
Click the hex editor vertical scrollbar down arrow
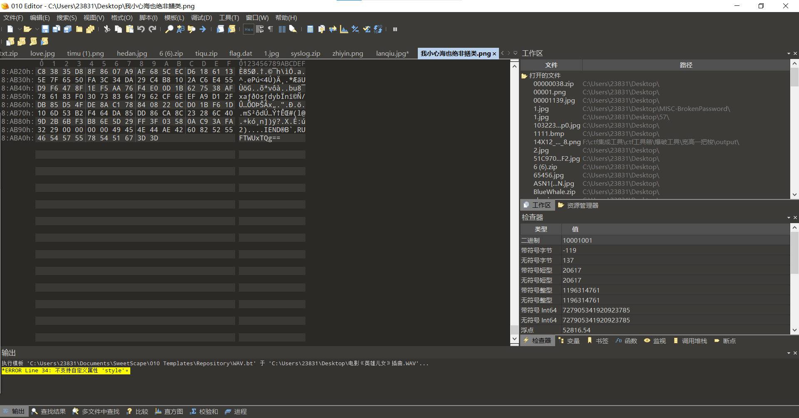click(514, 339)
